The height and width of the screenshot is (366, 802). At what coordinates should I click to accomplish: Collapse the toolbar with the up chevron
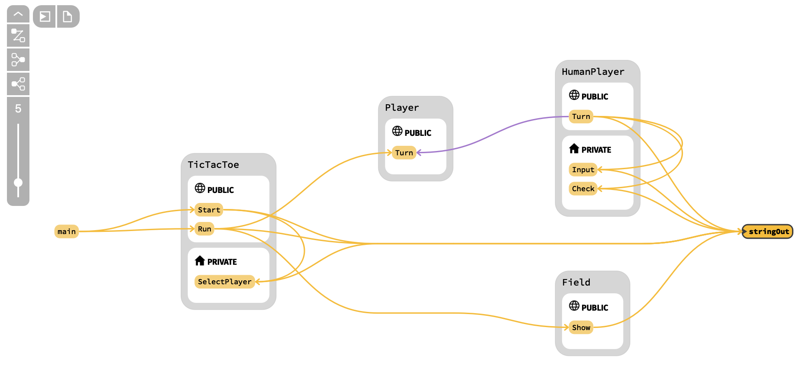pyautogui.click(x=18, y=14)
